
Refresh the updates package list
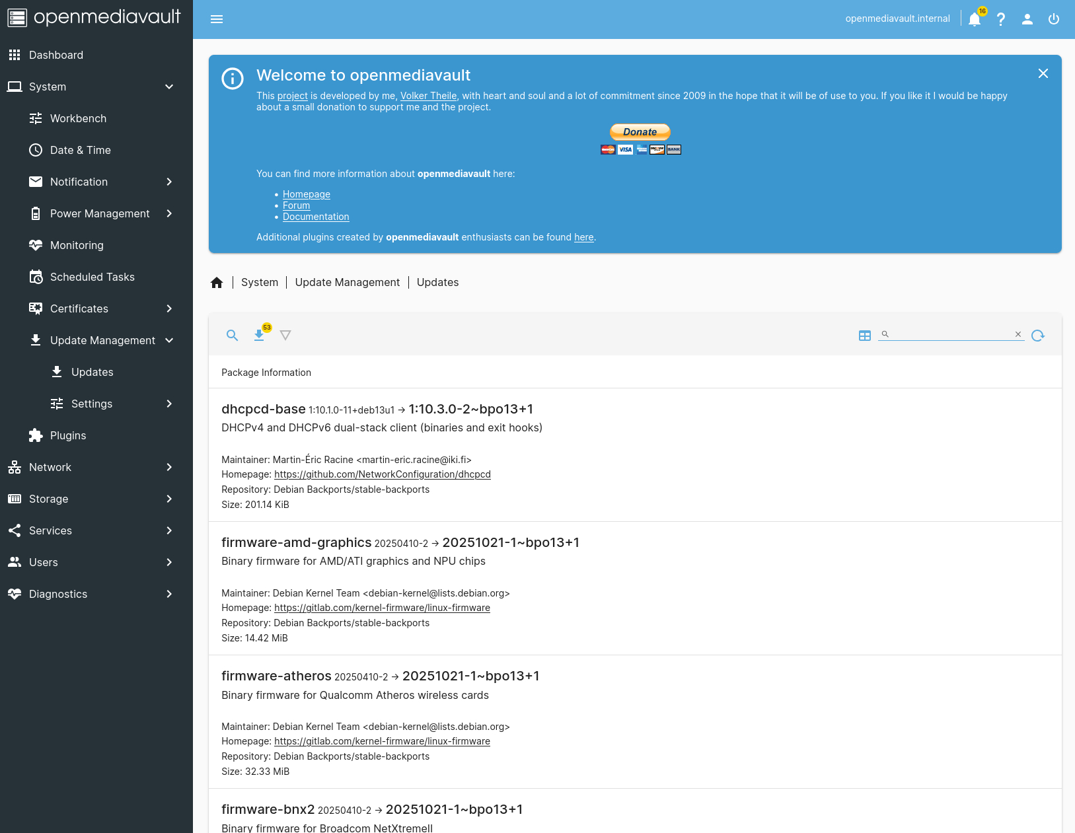[1038, 336]
